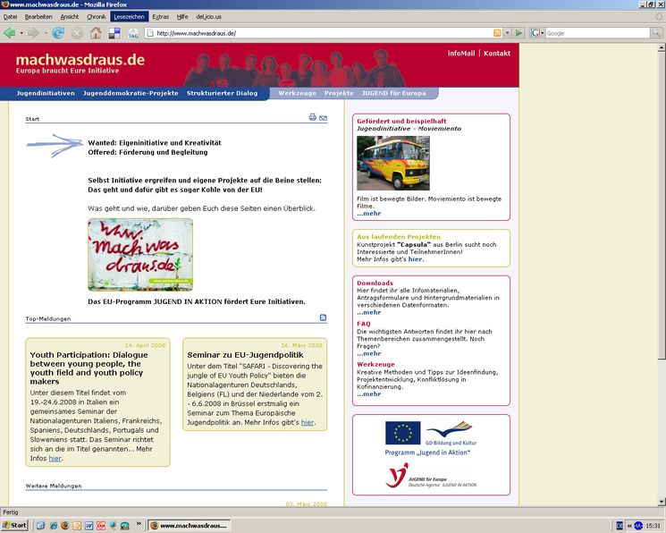Open the forward-history dropdown arrow
The width and height of the screenshot is (666, 533).
pos(46,33)
